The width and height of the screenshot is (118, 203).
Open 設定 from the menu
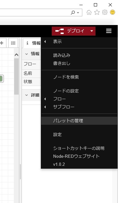click(79, 134)
